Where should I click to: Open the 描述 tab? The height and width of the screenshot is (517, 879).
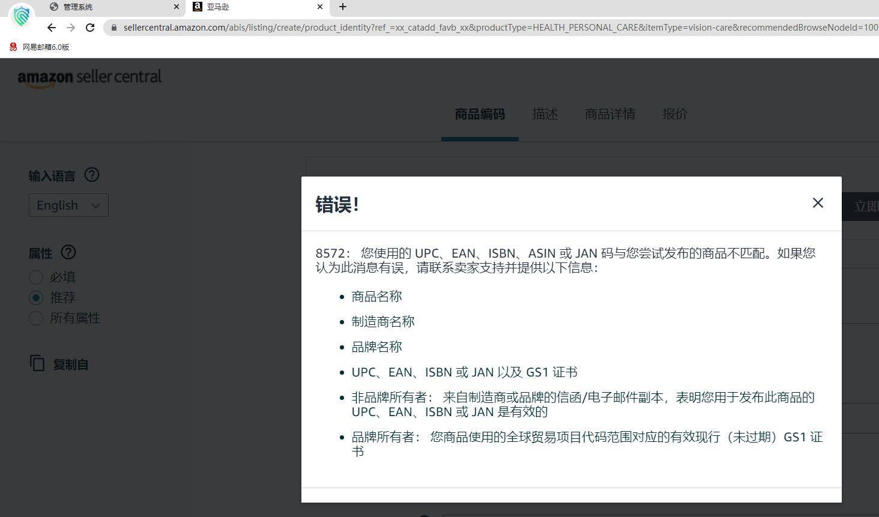point(545,114)
